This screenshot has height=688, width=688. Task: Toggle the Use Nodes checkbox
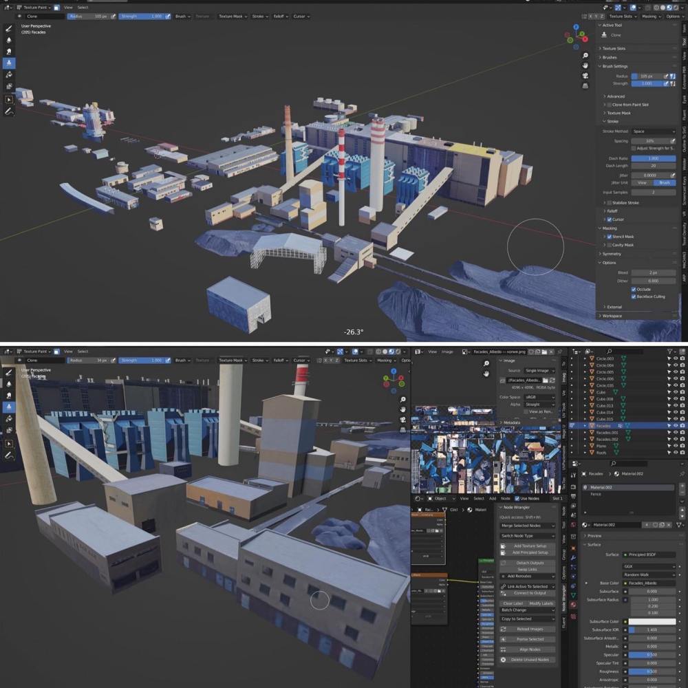point(517,498)
